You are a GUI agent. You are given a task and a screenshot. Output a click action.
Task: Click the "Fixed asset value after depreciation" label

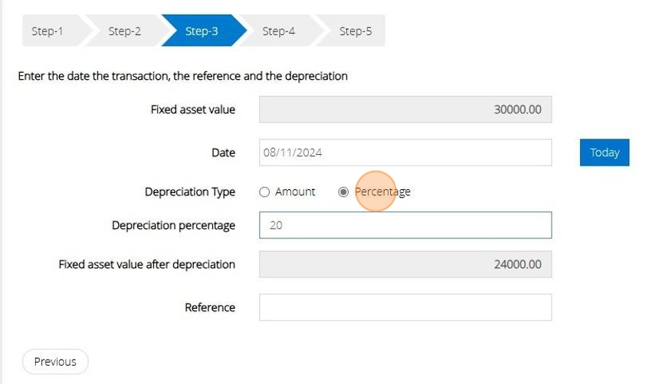coord(147,264)
